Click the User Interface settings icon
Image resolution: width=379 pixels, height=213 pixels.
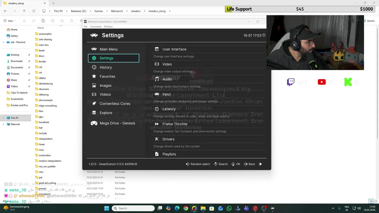(x=157, y=49)
